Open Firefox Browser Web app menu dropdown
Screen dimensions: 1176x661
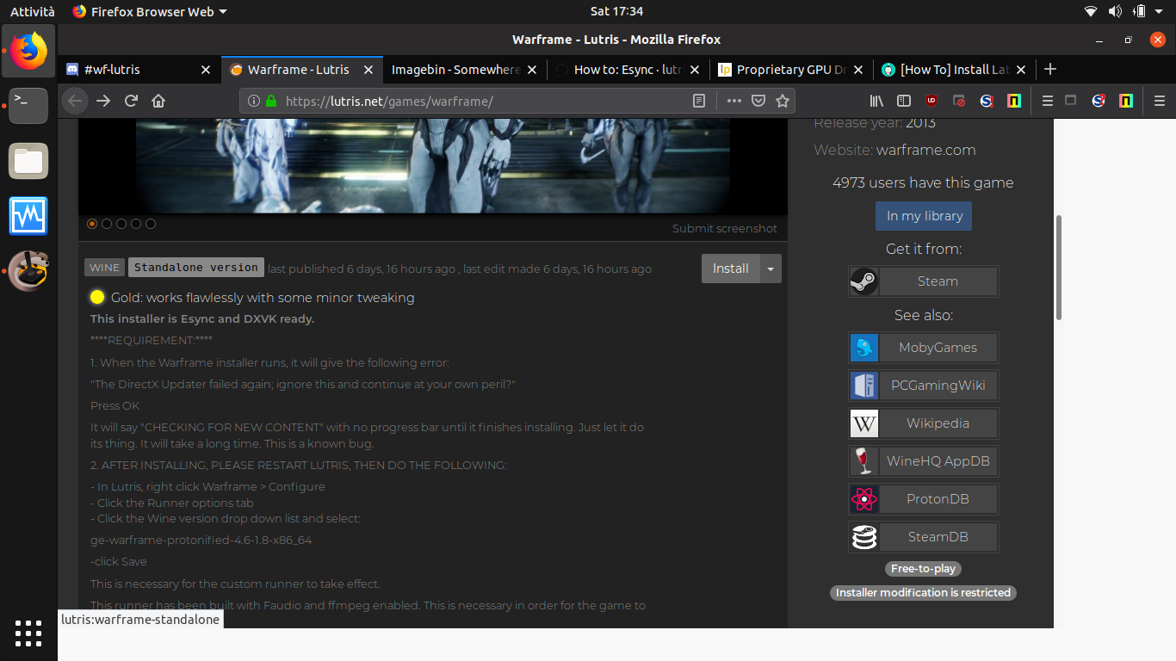click(150, 11)
